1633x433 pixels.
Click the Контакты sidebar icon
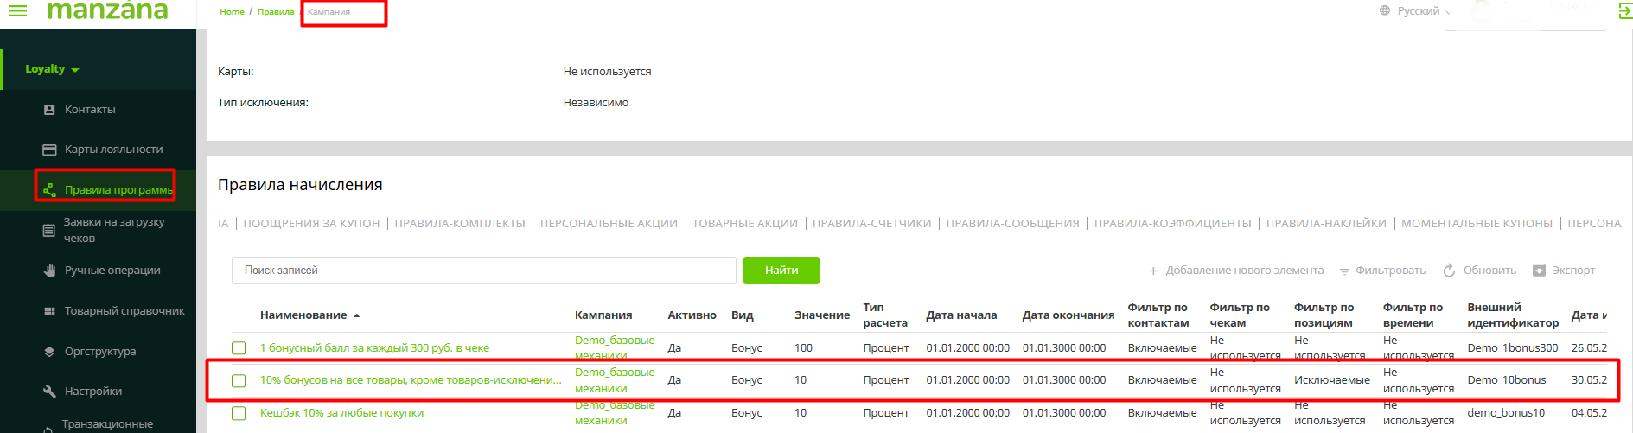(x=49, y=110)
